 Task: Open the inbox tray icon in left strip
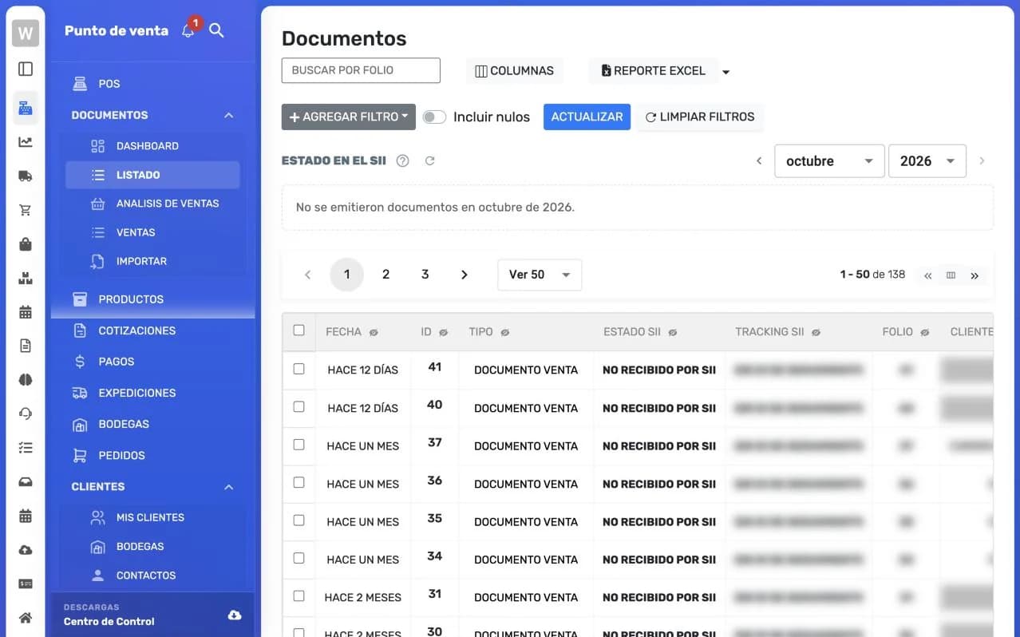coord(26,482)
